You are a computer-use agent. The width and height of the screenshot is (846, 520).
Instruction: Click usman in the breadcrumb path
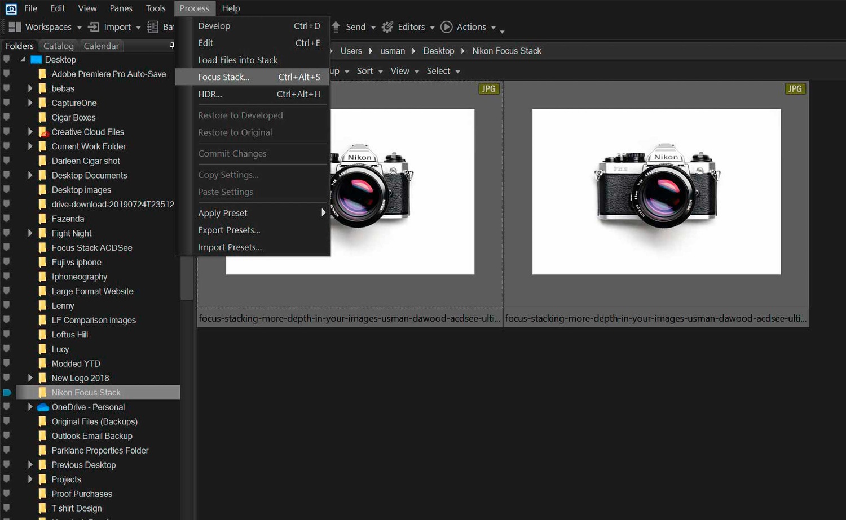tap(393, 51)
